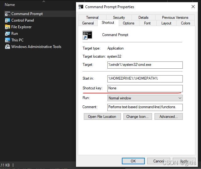Sort file list by Name column header
This screenshot has height=169, width=201.
click(10, 5)
